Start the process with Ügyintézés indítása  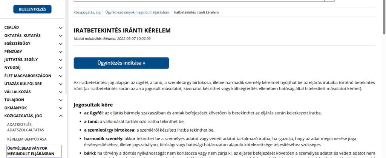click(121, 63)
